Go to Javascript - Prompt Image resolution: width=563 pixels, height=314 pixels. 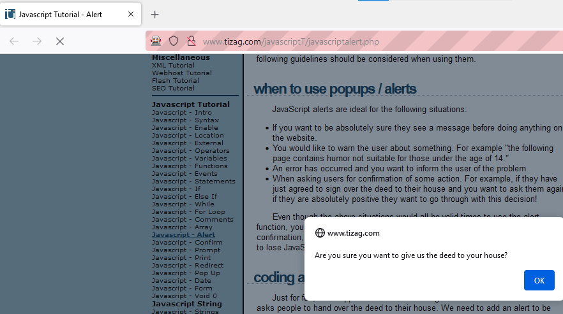coord(186,250)
